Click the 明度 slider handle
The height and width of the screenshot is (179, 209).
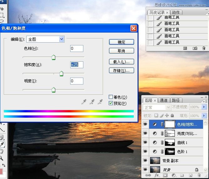click(54, 90)
